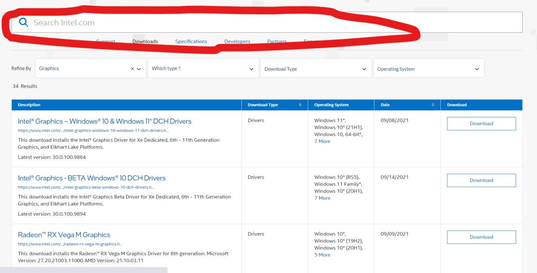Image resolution: width=537 pixels, height=273 pixels.
Task: Open the Specifications tab
Action: pyautogui.click(x=191, y=42)
